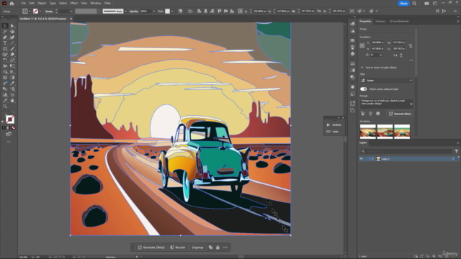Screen dimensions: 461x259
Task: Click Ungroup in contextual task bar
Action: pos(197,247)
